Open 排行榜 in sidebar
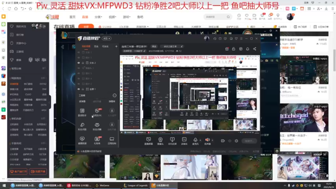This screenshot has height=189, width=336. [x=20, y=35]
